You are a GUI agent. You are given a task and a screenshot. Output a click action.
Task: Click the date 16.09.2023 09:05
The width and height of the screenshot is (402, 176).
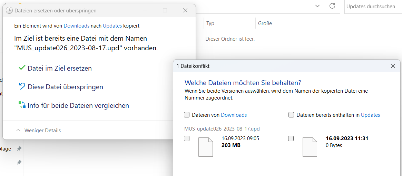[x=240, y=139]
